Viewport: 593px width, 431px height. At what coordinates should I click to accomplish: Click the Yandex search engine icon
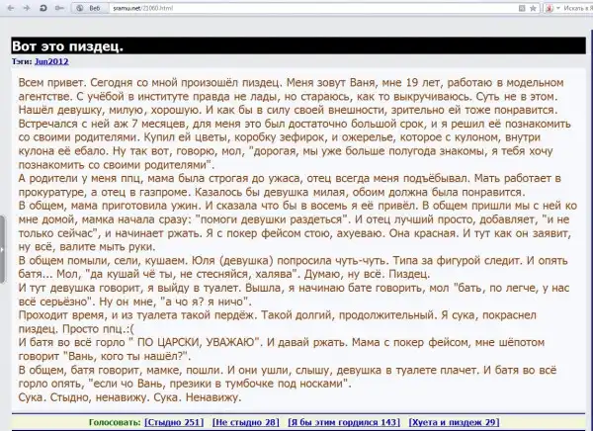(548, 8)
